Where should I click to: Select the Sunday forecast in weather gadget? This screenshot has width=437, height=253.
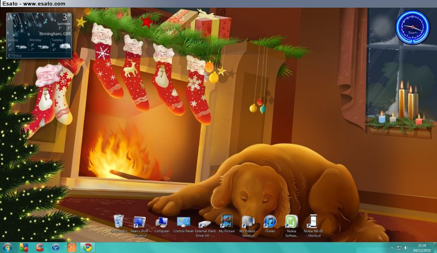17,45
